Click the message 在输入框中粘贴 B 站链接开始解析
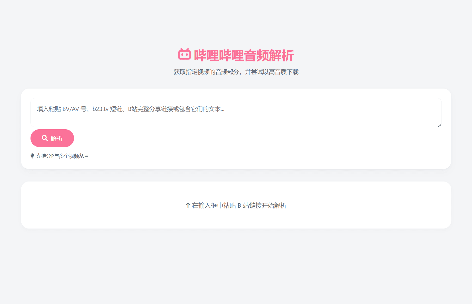472x304 pixels. 239,206
